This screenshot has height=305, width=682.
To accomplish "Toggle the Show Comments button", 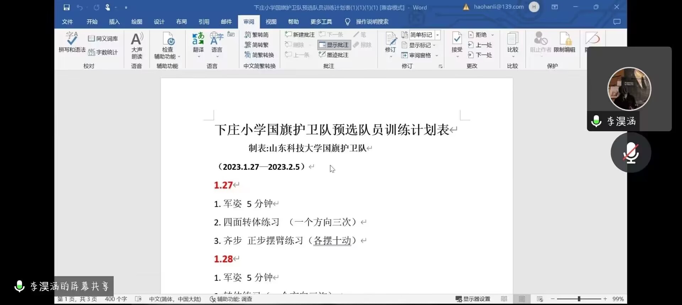I will point(334,45).
